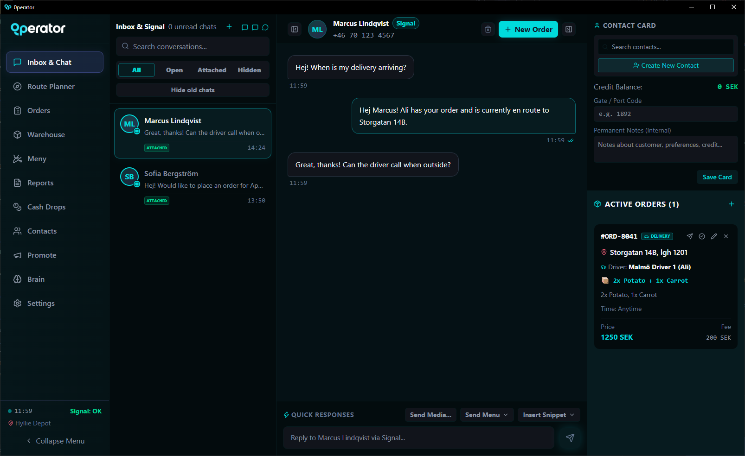
Task: Open the Contacts page
Action: pyautogui.click(x=55, y=231)
